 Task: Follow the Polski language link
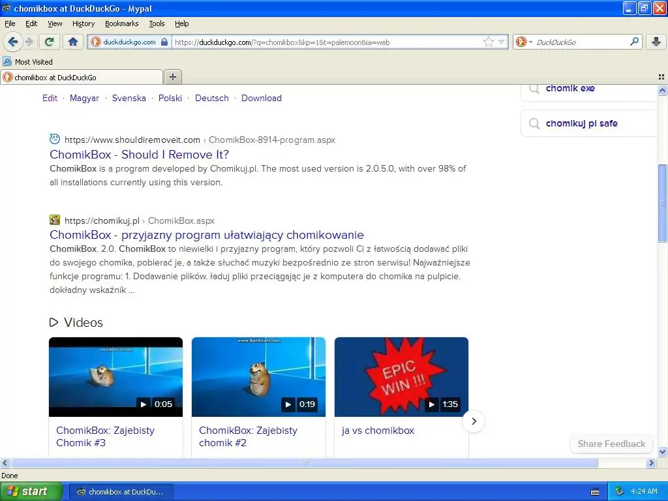point(170,98)
